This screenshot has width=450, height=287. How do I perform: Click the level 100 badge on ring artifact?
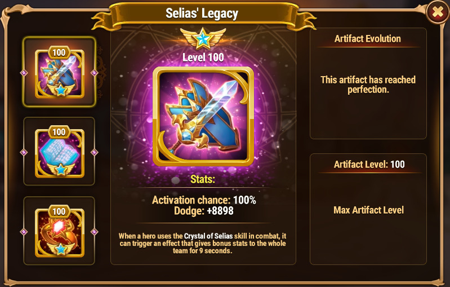click(x=59, y=211)
